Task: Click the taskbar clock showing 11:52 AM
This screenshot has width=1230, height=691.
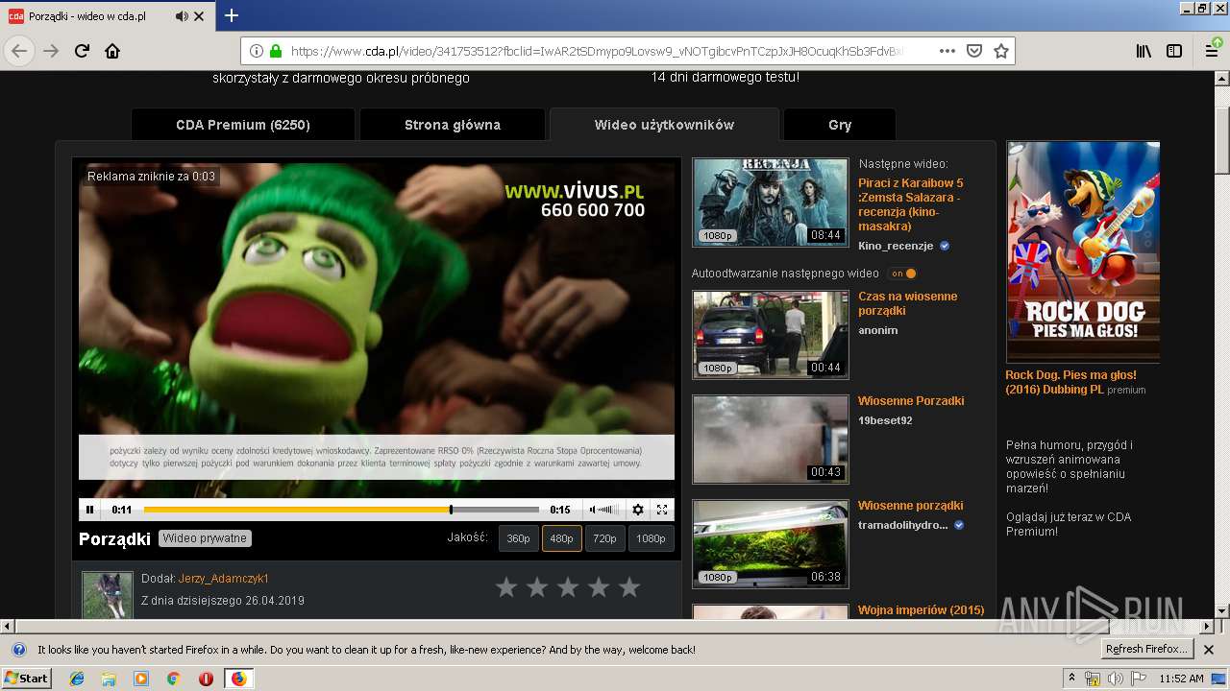Action: coord(1181,679)
